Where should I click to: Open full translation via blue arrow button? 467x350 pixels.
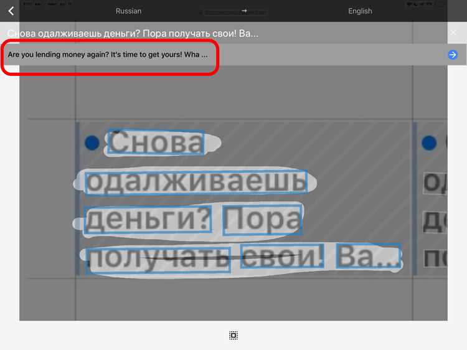(453, 55)
